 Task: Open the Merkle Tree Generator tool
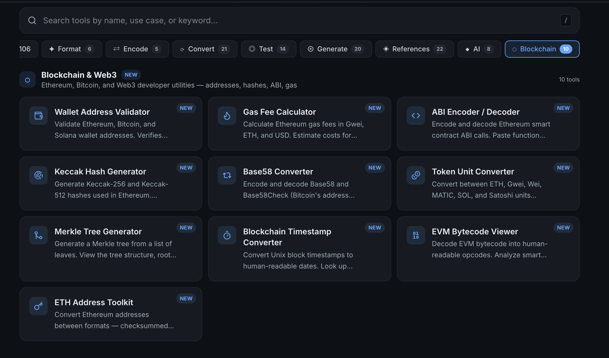pos(111,249)
